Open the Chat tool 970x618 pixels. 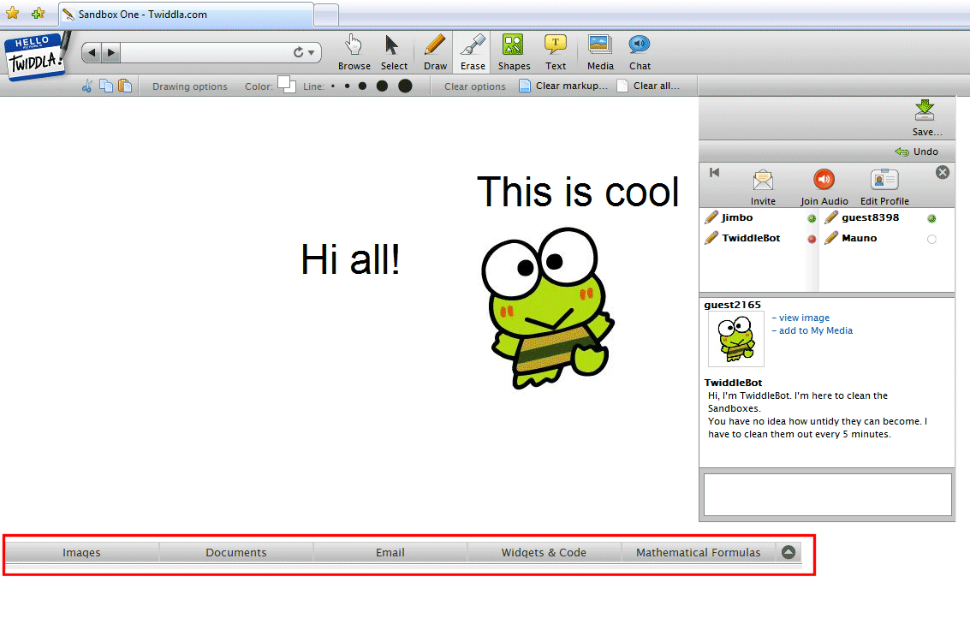click(640, 52)
